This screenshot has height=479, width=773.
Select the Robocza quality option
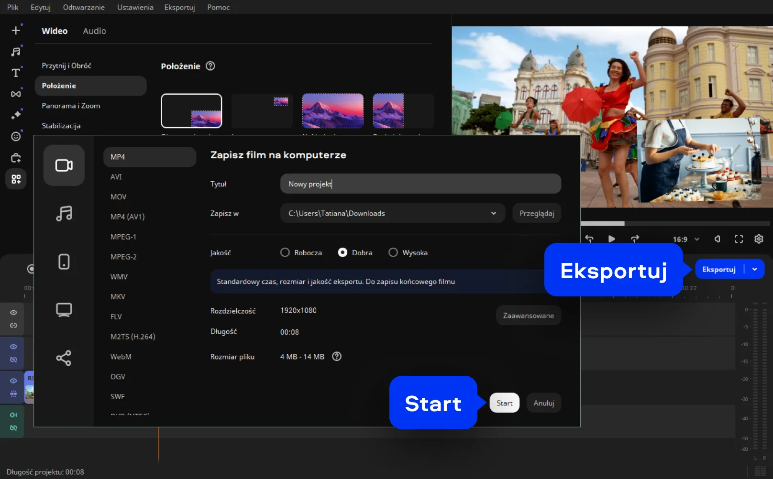(285, 252)
